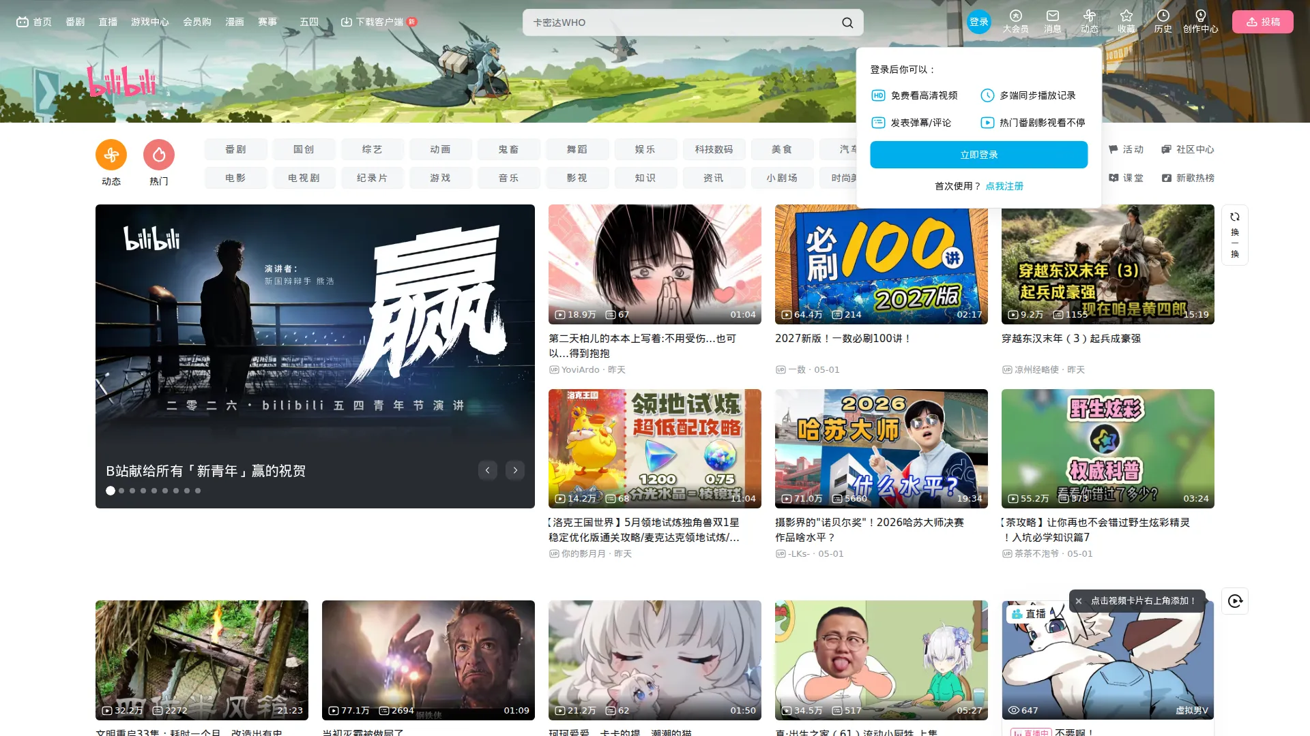Screen dimensions: 1310x736
Task: Click the 免费看高清视频 HD icon
Action: (x=878, y=95)
